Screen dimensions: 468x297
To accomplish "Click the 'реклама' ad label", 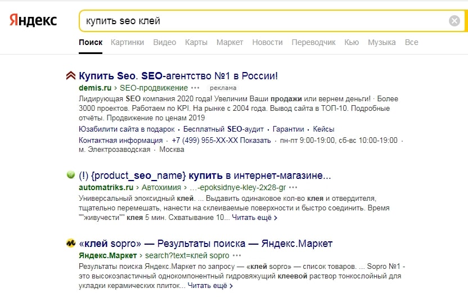I will tap(223, 88).
